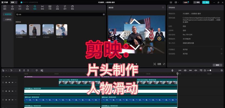The width and height of the screenshot is (225, 108).
Task: Toggle clip linkage in timeline
Action: tap(190, 70)
